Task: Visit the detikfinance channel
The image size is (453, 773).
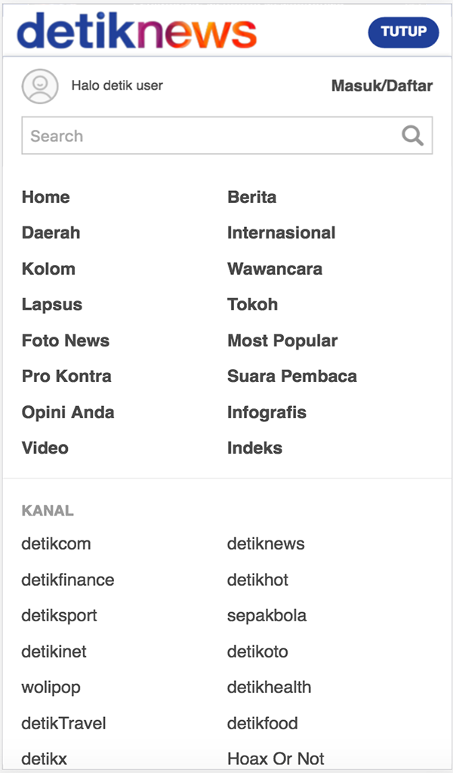Action: click(67, 580)
